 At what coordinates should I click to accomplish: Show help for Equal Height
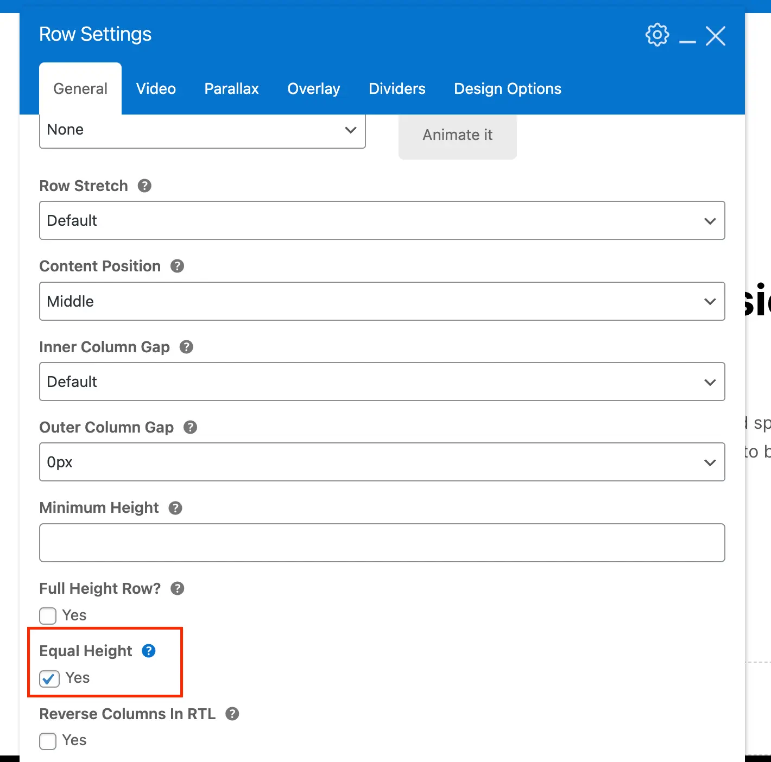pyautogui.click(x=149, y=651)
